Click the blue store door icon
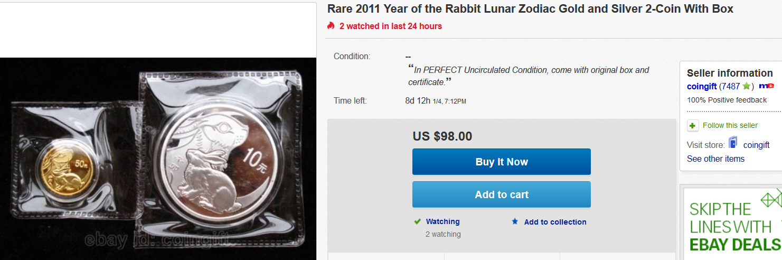 (x=733, y=143)
